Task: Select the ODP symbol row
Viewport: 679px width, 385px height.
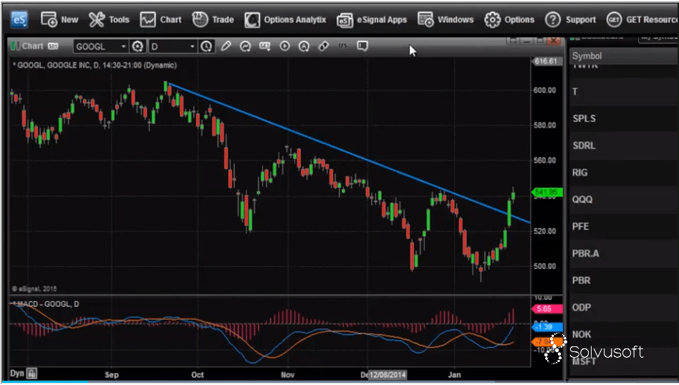Action: click(x=624, y=308)
